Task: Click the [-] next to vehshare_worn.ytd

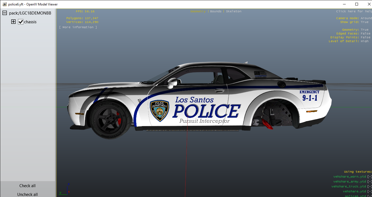Action: [x=370, y=177]
